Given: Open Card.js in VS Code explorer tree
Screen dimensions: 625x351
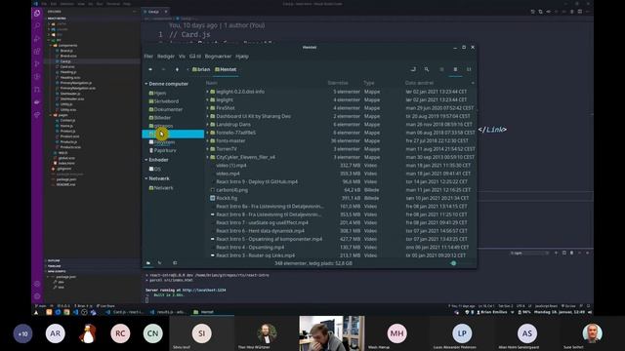Looking at the screenshot, I should point(65,61).
